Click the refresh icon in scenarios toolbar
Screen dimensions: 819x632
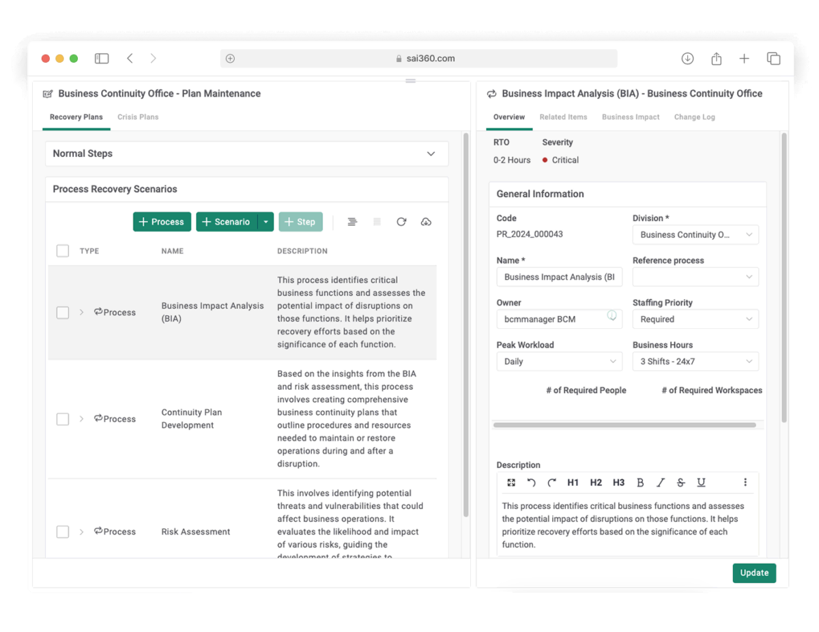pyautogui.click(x=401, y=222)
